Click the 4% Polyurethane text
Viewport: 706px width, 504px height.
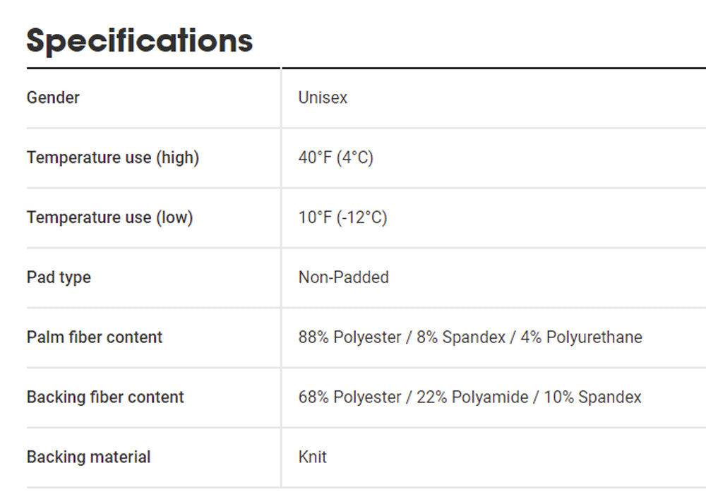click(x=582, y=337)
